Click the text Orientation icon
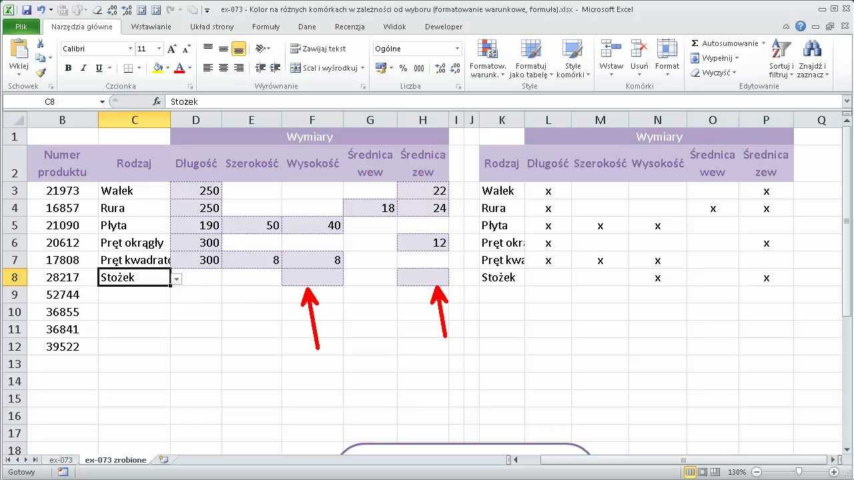Viewport: 854px width, 480px height. [260, 49]
